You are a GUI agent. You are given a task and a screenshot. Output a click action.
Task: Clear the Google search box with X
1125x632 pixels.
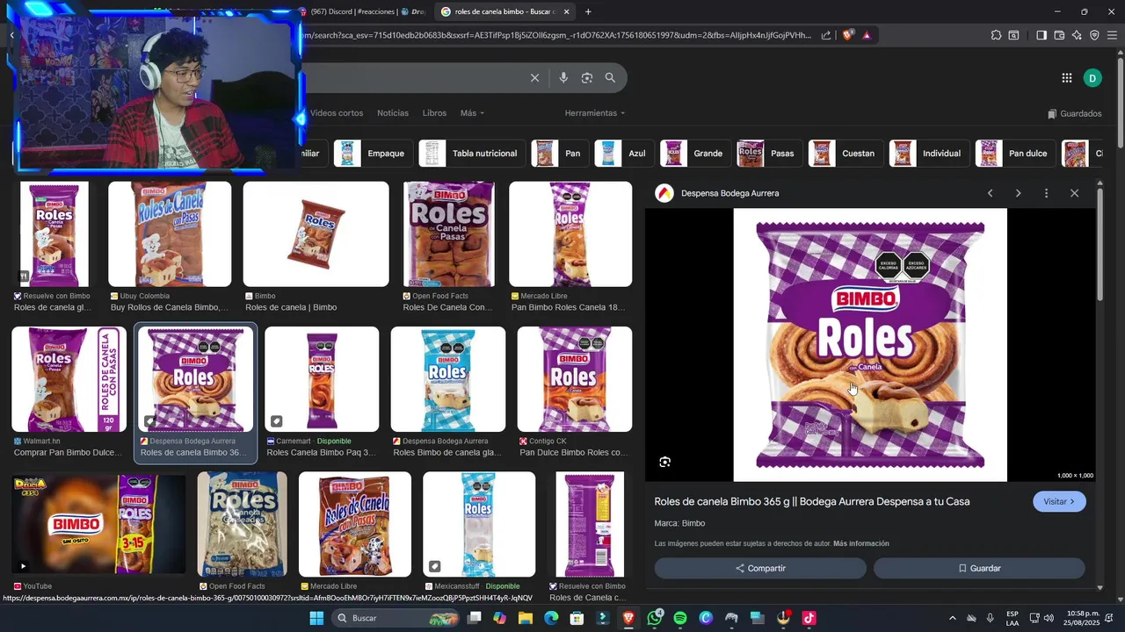(x=534, y=78)
